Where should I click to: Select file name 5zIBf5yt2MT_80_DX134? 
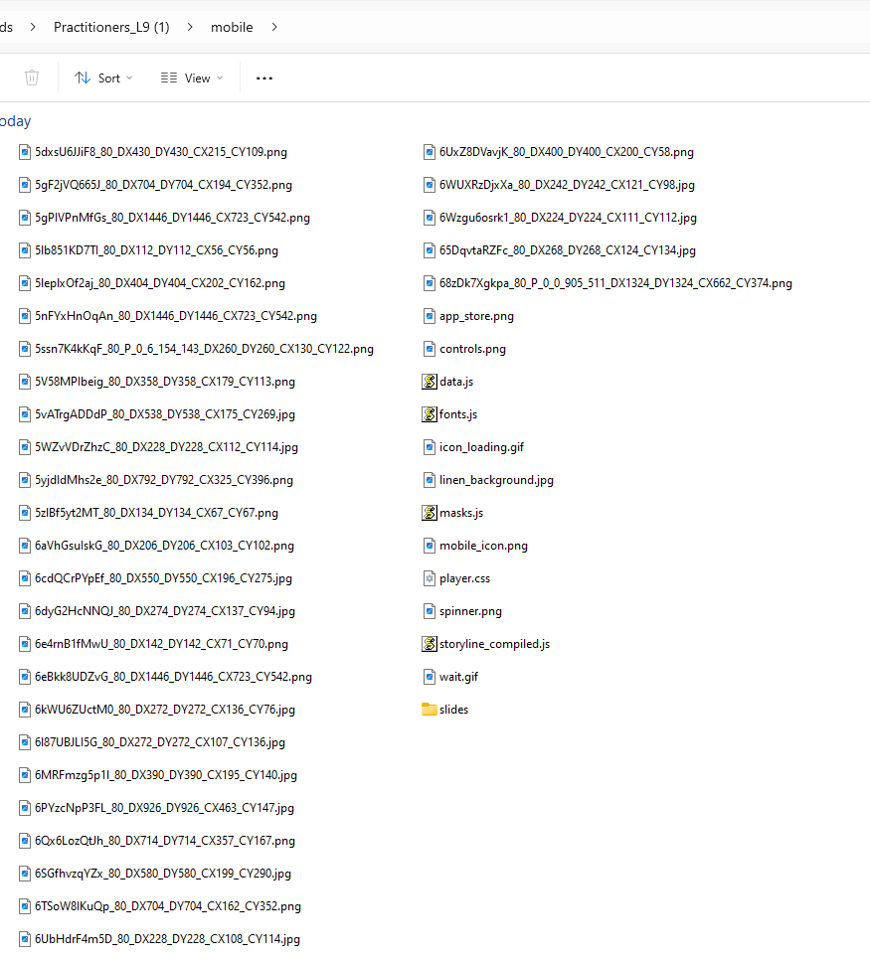156,513
